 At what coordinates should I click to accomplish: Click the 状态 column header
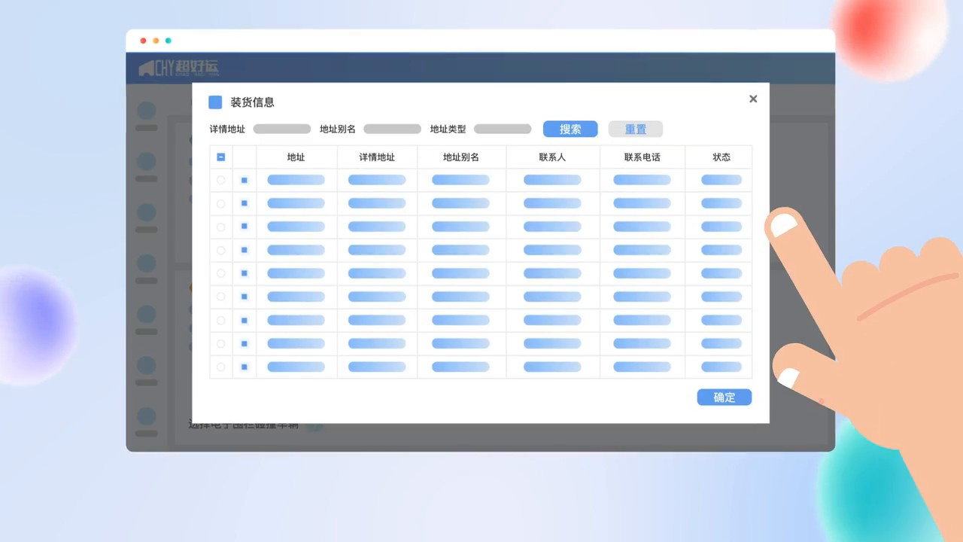tap(721, 157)
